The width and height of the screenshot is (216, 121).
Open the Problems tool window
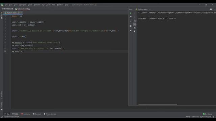26,114
